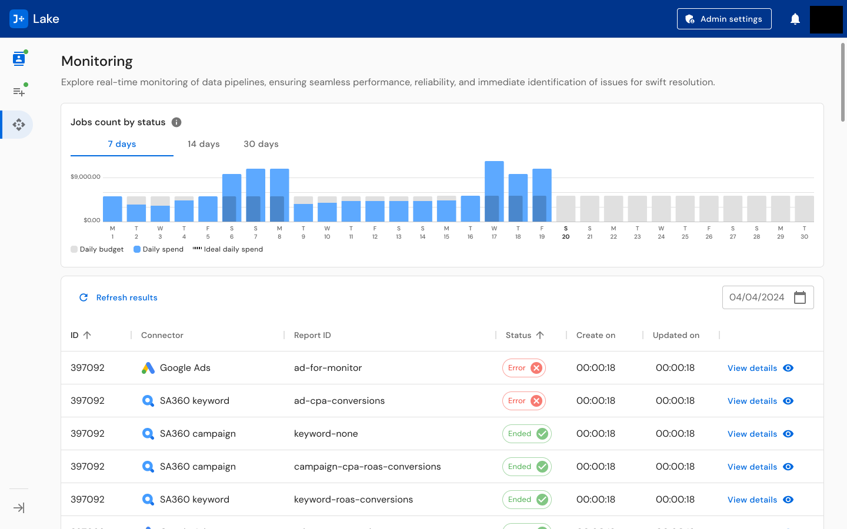
Task: Open Admin settings
Action: (724, 18)
